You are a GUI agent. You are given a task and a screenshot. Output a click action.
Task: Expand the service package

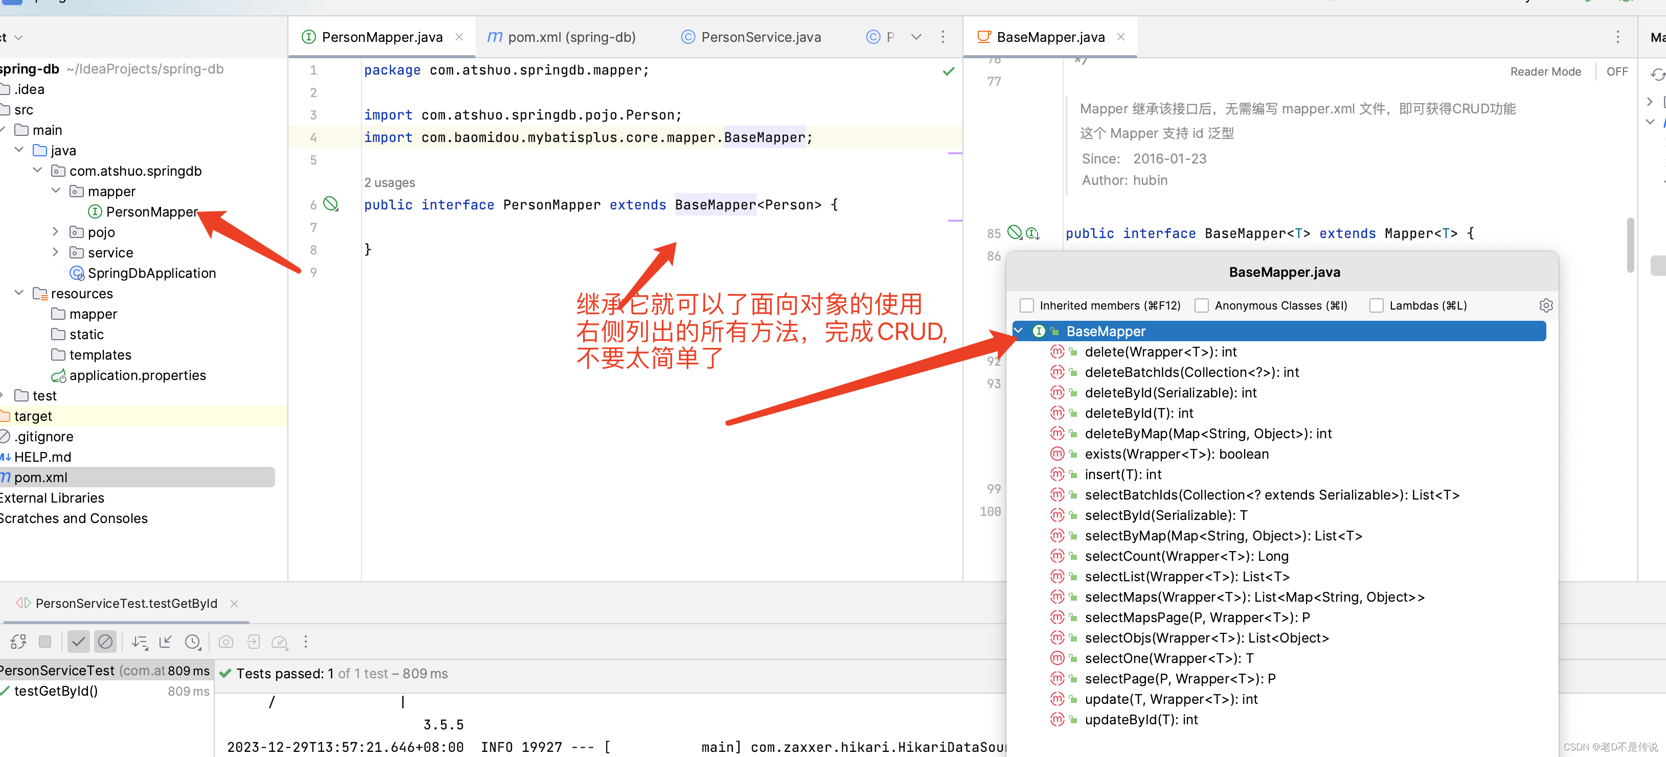point(56,252)
